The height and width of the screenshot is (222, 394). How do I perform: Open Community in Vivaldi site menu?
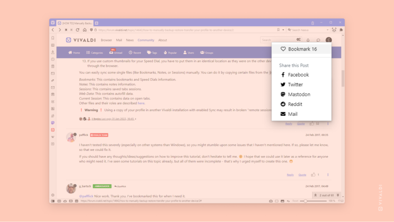(x=146, y=40)
